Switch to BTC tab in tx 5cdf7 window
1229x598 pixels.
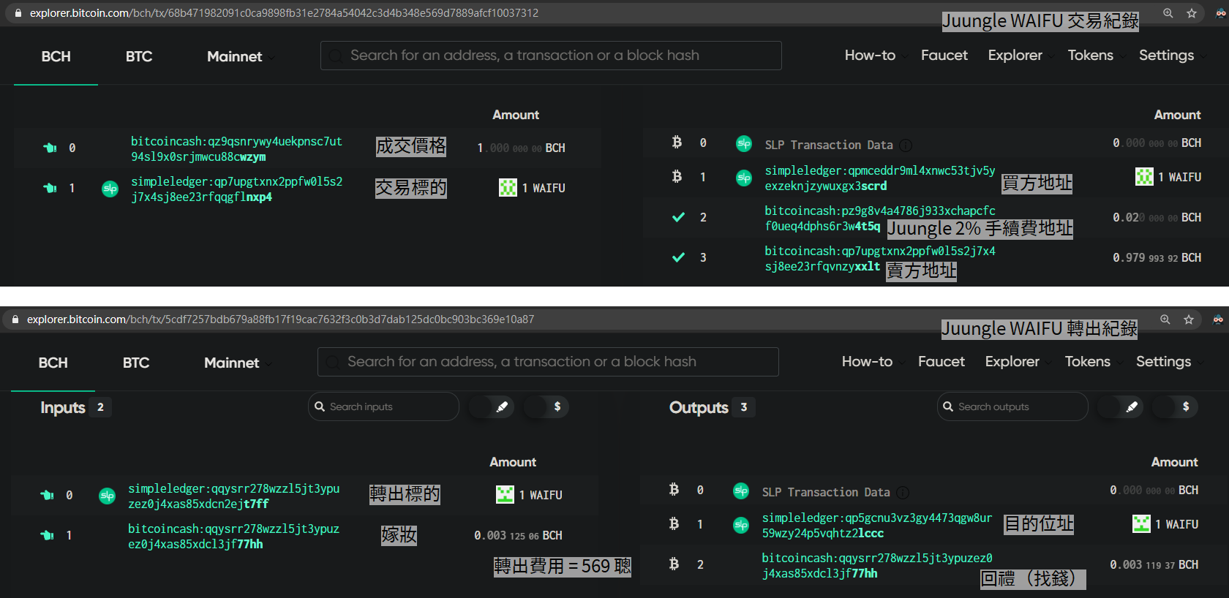(136, 363)
